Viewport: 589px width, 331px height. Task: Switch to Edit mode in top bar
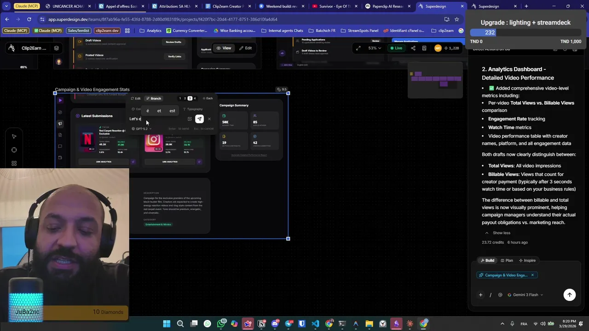point(245,48)
